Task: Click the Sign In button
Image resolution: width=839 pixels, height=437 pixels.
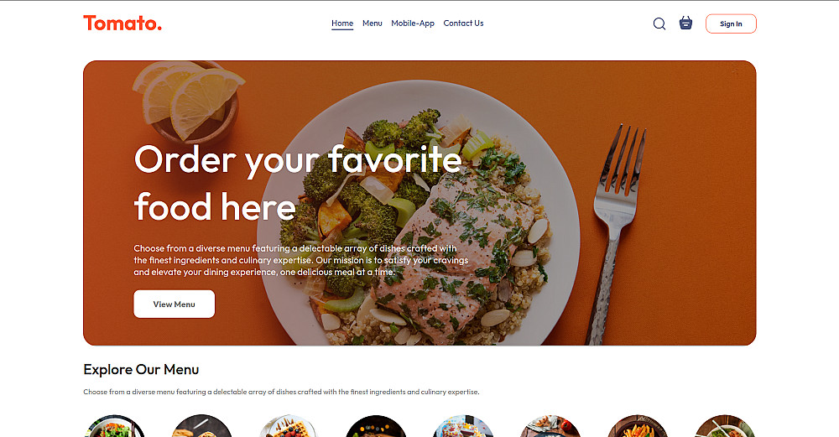Action: coord(731,23)
